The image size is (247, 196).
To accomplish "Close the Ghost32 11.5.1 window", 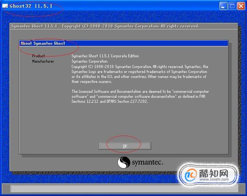I will [241, 6].
